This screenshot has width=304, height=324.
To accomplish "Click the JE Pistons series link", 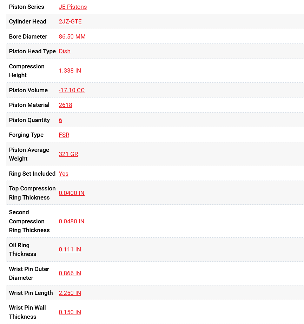I will point(73,7).
